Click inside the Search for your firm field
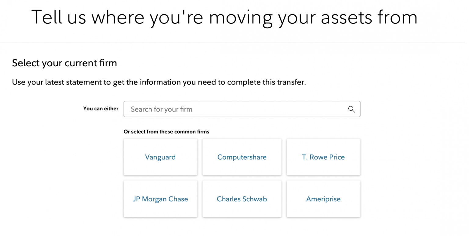469x236 pixels. coord(214,109)
